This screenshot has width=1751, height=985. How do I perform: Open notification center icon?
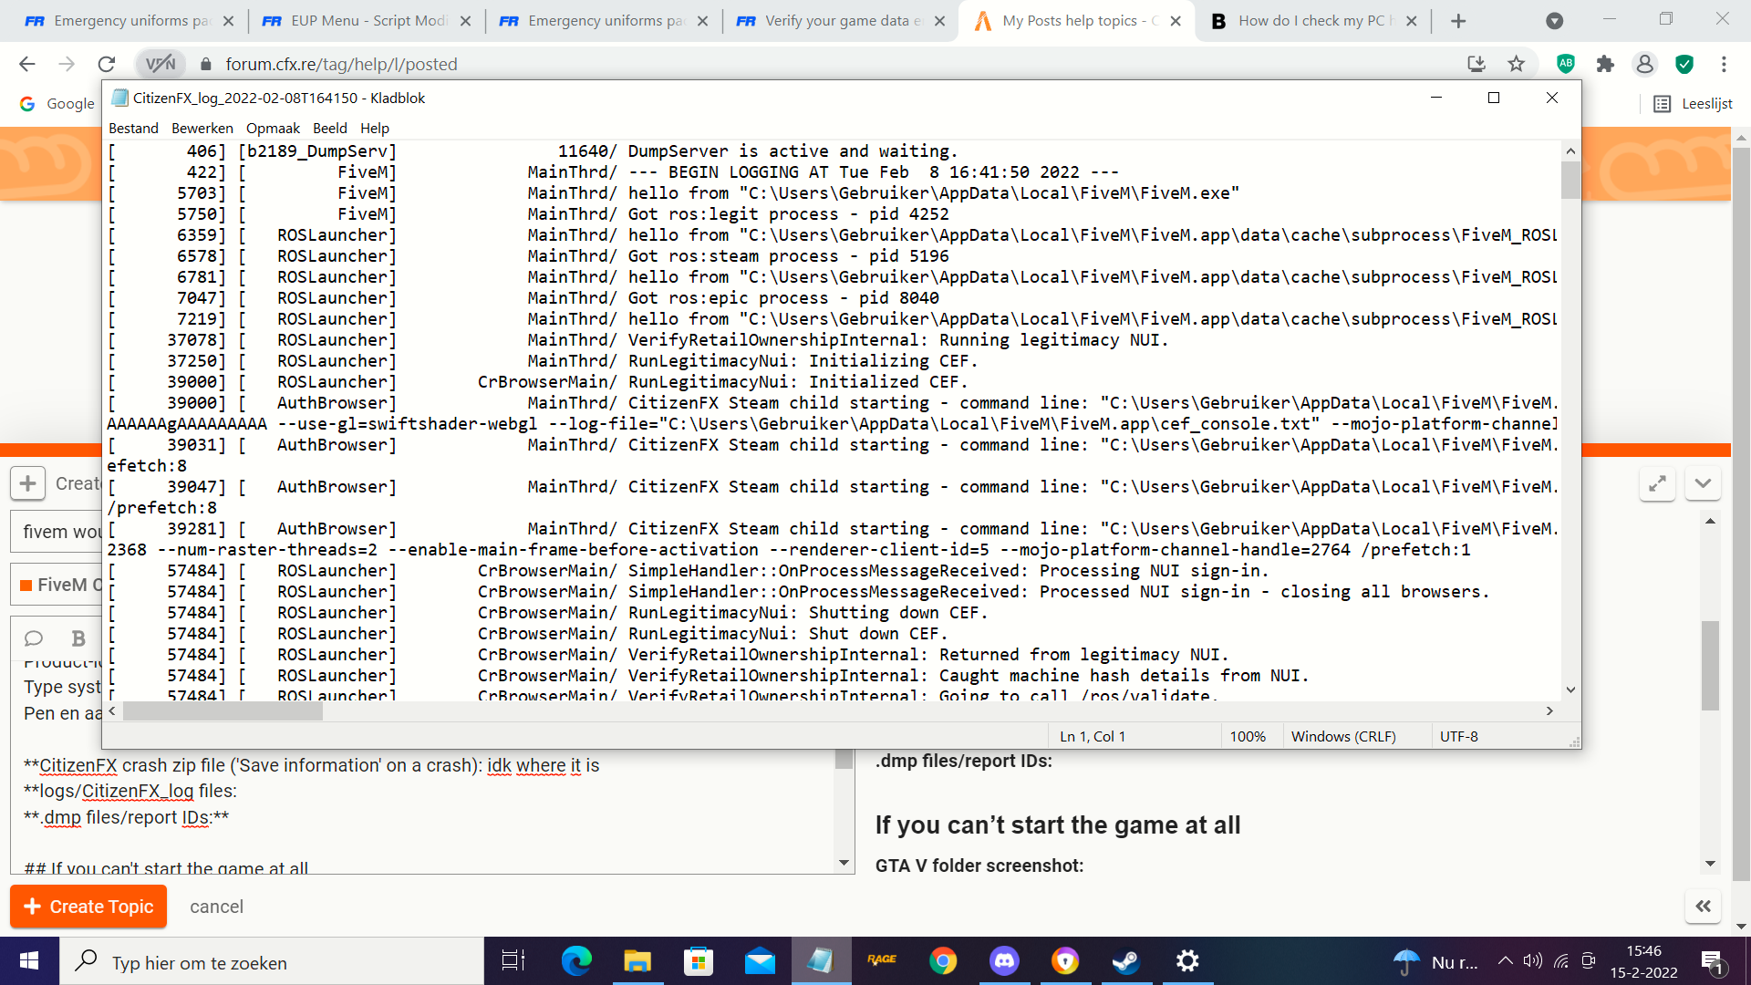tap(1712, 961)
